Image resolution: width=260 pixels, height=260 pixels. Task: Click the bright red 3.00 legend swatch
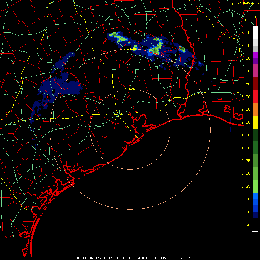point(255,96)
